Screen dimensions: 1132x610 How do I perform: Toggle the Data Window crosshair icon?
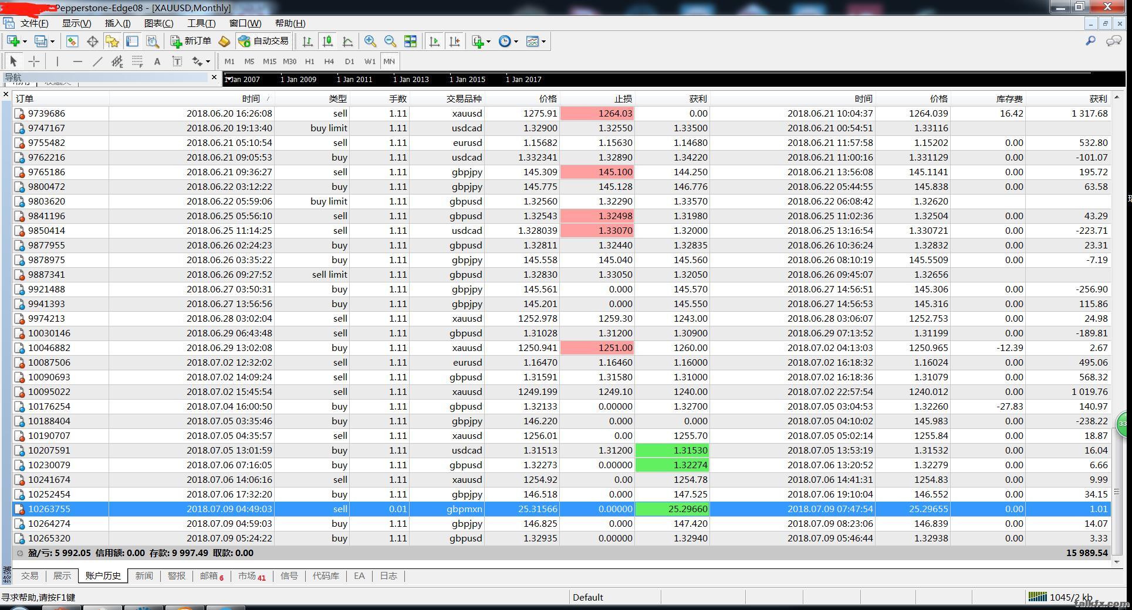pos(92,41)
